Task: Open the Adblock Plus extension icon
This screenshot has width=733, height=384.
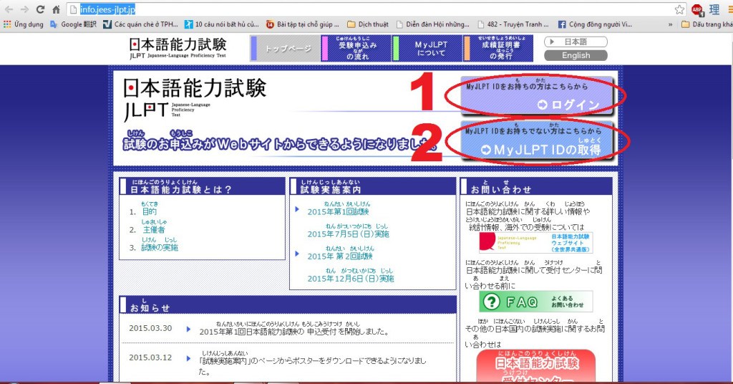Action: click(697, 9)
